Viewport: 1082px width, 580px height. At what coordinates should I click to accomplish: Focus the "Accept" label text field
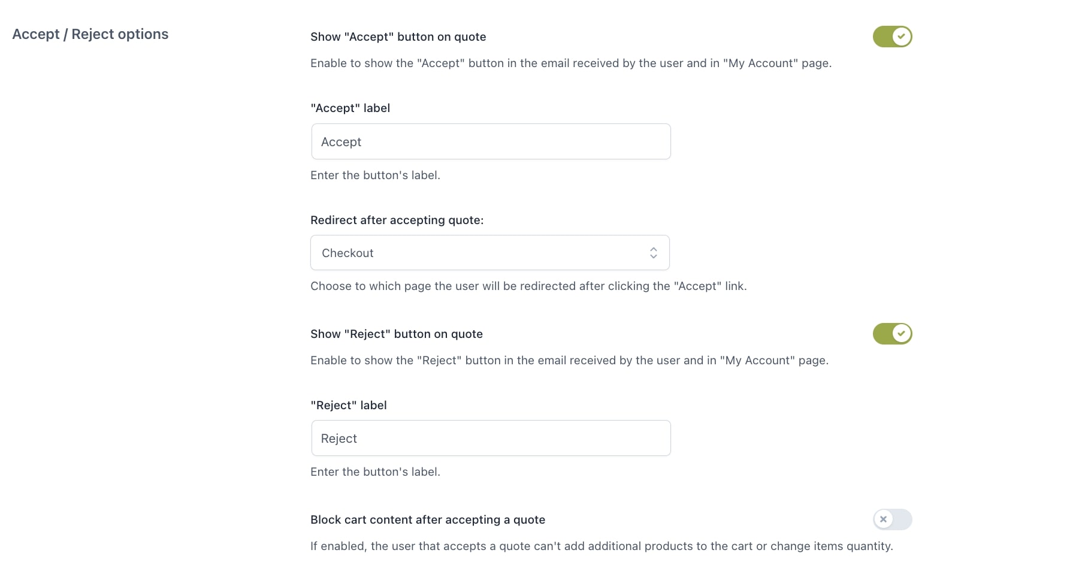(491, 142)
